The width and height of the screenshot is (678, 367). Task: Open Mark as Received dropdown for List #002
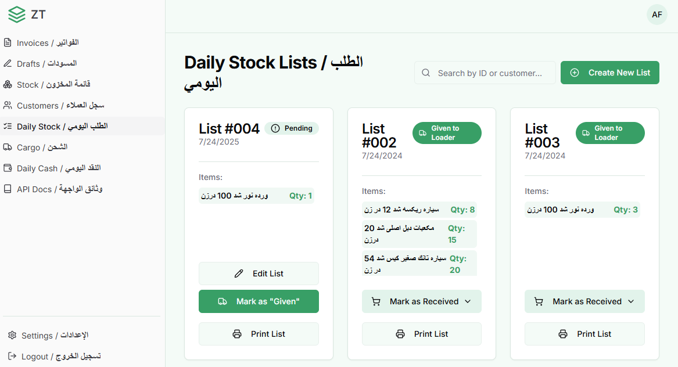(422, 301)
